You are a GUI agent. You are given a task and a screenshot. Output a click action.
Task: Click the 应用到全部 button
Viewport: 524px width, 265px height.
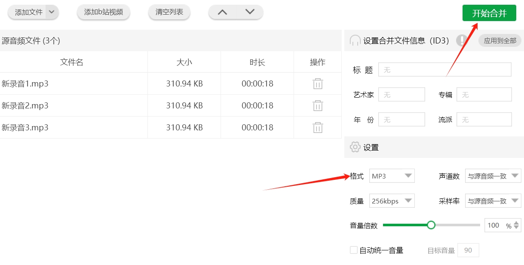coord(500,40)
